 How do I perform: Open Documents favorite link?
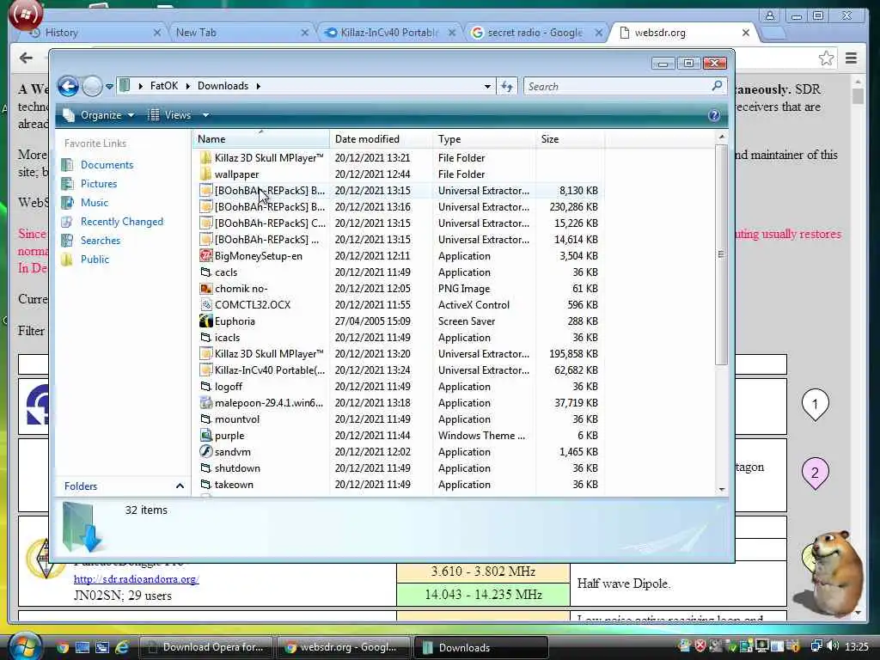(107, 165)
